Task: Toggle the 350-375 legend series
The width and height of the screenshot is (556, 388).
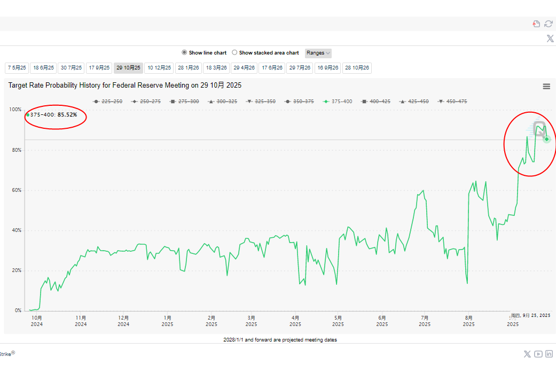Action: (299, 102)
